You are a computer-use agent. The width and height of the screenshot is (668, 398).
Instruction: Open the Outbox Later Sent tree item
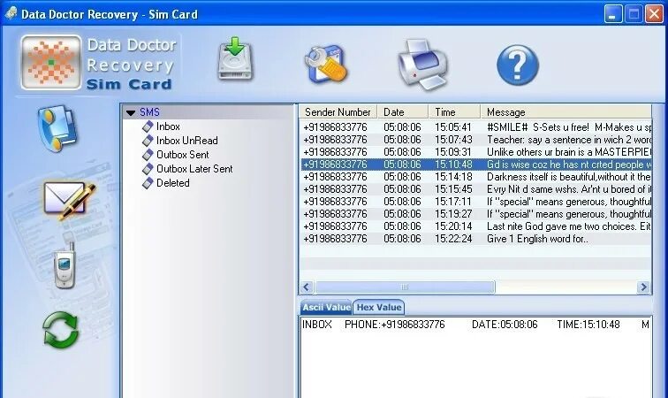tap(194, 169)
